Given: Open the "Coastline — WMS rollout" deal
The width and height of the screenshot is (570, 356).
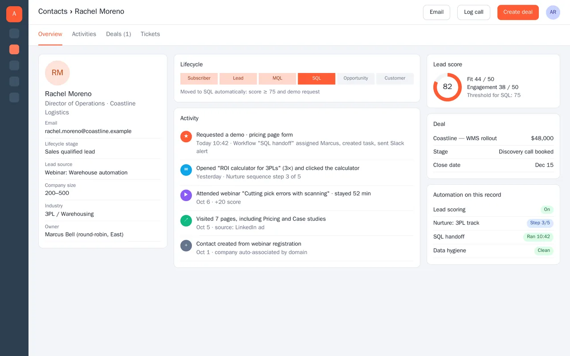Looking at the screenshot, I should (465, 138).
